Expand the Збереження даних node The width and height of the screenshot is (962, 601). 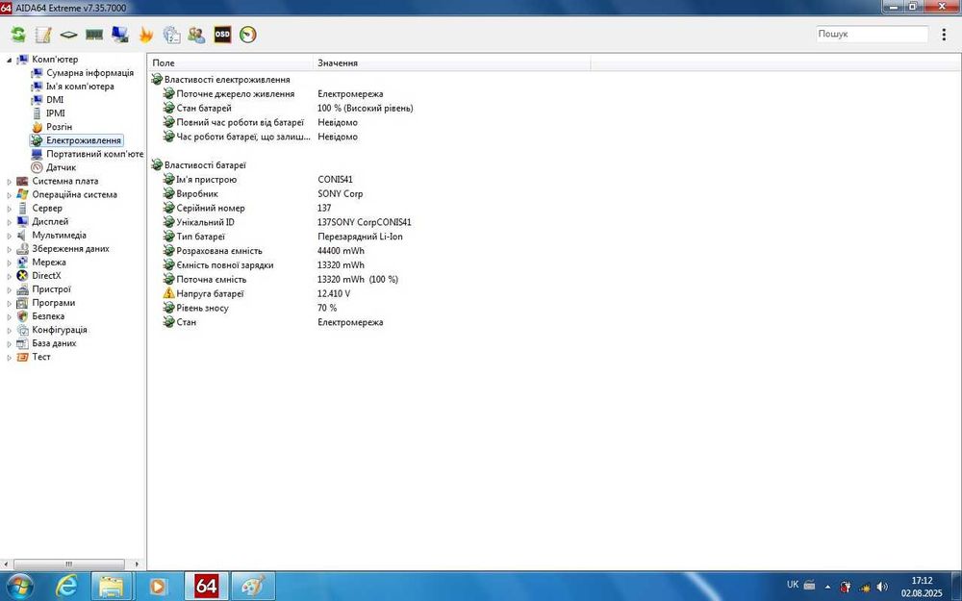coord(10,249)
